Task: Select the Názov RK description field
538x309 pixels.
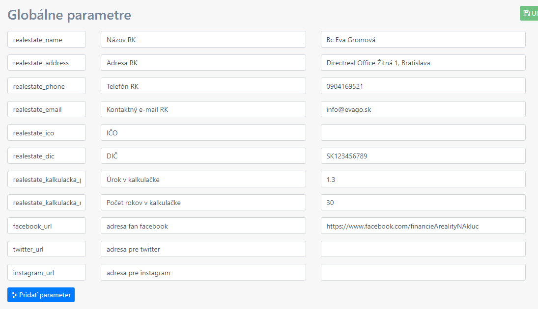Action: click(203, 40)
